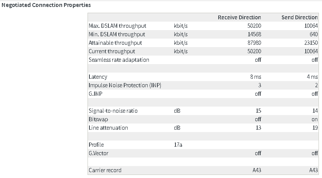
Task: Click the send attainable value 23150
Action: (311, 43)
